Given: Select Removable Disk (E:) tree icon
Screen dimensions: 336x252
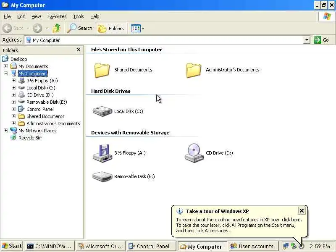Looking at the screenshot, I should click(21, 102).
